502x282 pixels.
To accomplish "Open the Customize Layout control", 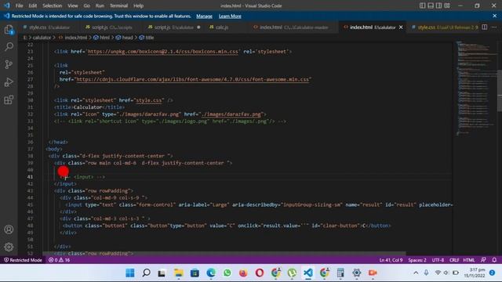I will 447,5.
